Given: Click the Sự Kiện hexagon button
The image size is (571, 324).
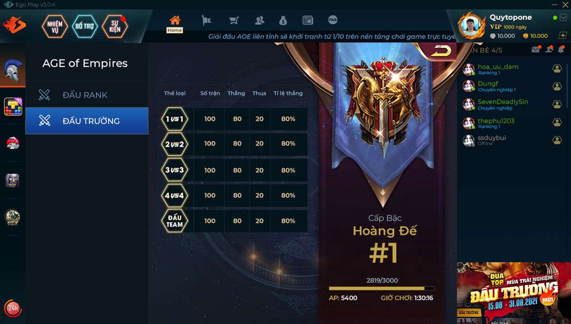Looking at the screenshot, I should tap(115, 27).
